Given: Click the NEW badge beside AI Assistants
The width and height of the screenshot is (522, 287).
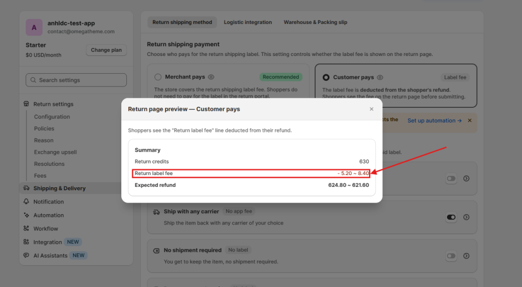Looking at the screenshot, I should [79, 255].
